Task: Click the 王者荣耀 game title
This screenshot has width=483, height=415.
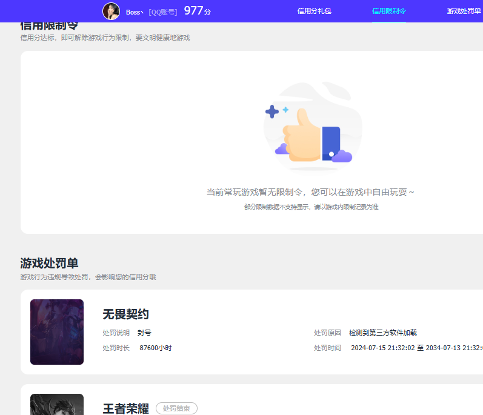Action: click(x=125, y=408)
